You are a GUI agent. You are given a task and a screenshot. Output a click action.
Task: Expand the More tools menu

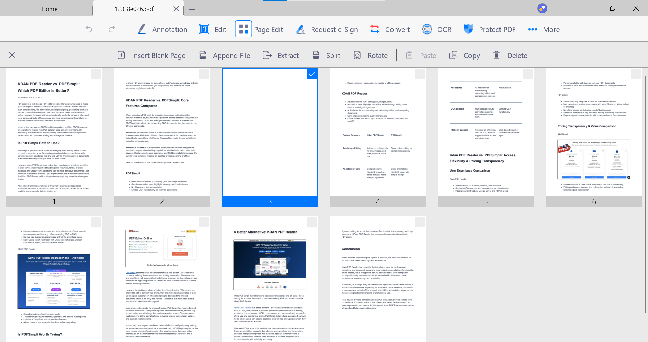coord(544,29)
